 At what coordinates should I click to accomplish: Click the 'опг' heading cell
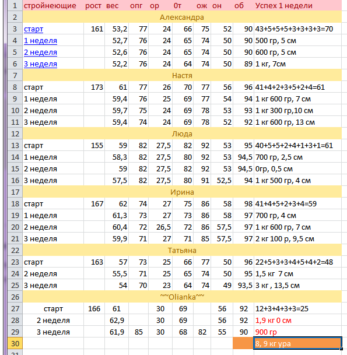138,5
